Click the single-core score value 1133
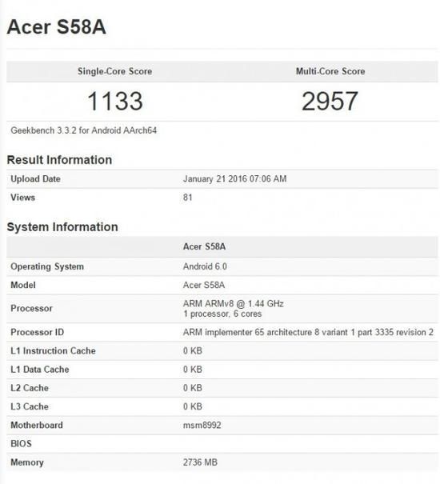440x484 pixels. [x=115, y=102]
